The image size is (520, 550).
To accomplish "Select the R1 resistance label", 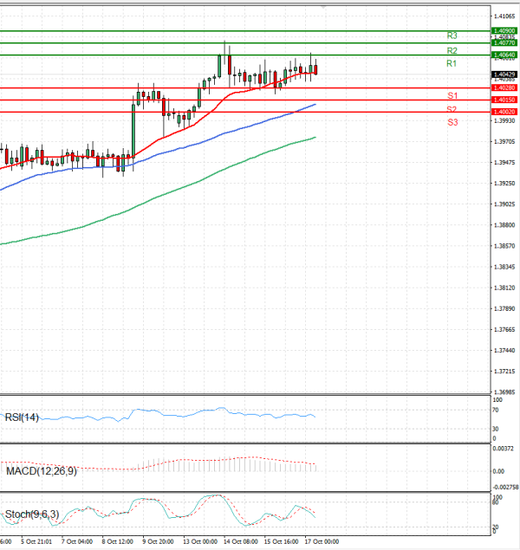I will (x=452, y=64).
